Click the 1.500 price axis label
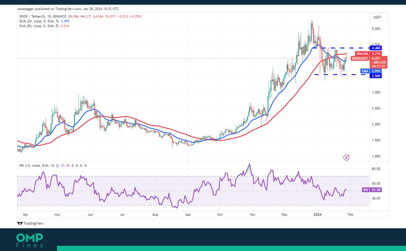Screen dimensions: 406x251 click(376, 140)
